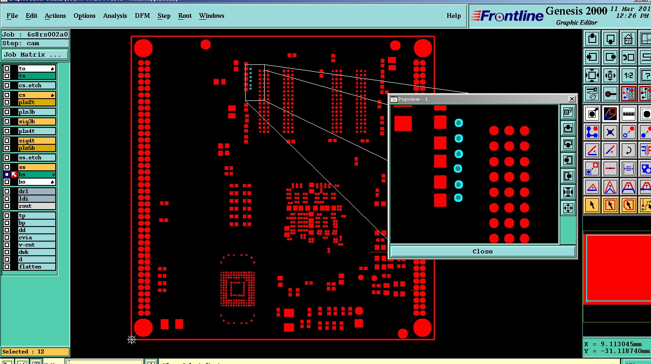Click the 'Job : 6s8rs002a0' label

[35, 34]
